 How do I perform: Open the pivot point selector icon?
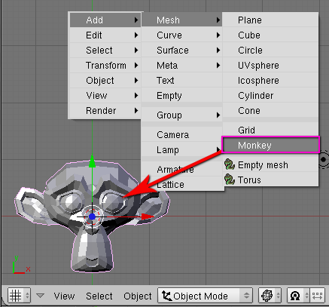click(295, 296)
